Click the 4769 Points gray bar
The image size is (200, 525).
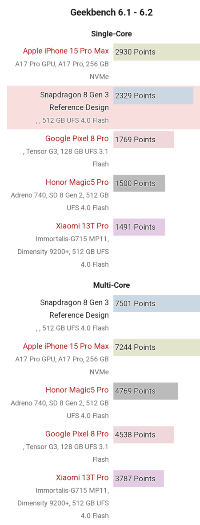pyautogui.click(x=146, y=391)
